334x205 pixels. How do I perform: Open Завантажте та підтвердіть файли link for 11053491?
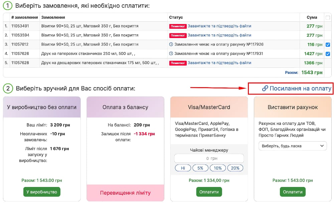click(219, 26)
